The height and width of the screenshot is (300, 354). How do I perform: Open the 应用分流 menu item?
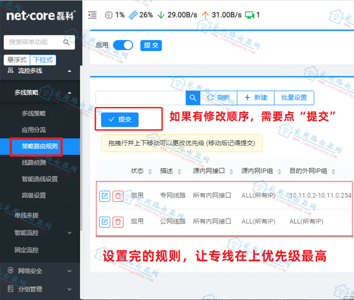pyautogui.click(x=34, y=130)
